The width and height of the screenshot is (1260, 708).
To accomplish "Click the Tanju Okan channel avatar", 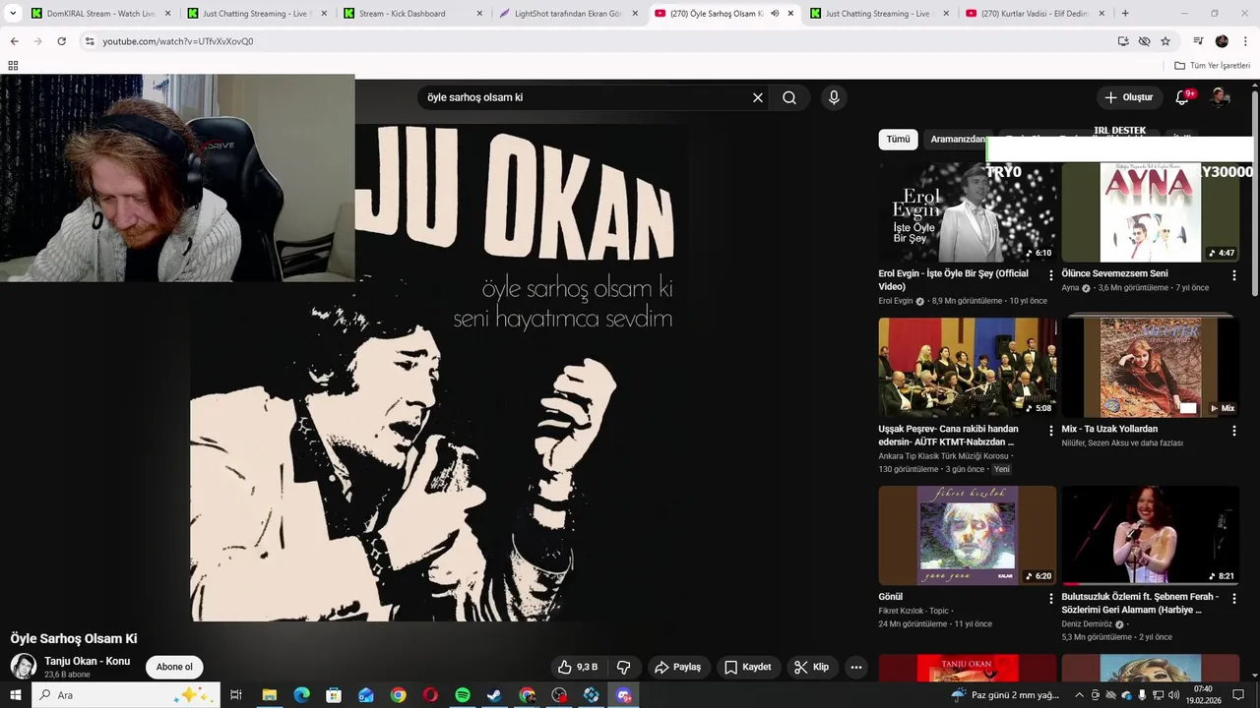I will 24,666.
